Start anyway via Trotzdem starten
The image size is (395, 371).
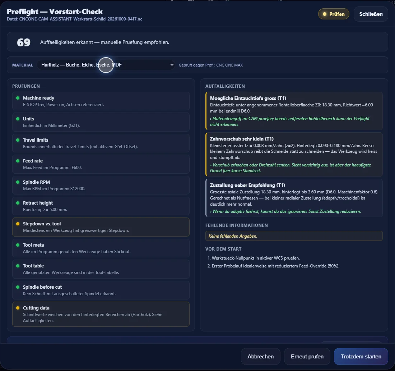point(361,356)
